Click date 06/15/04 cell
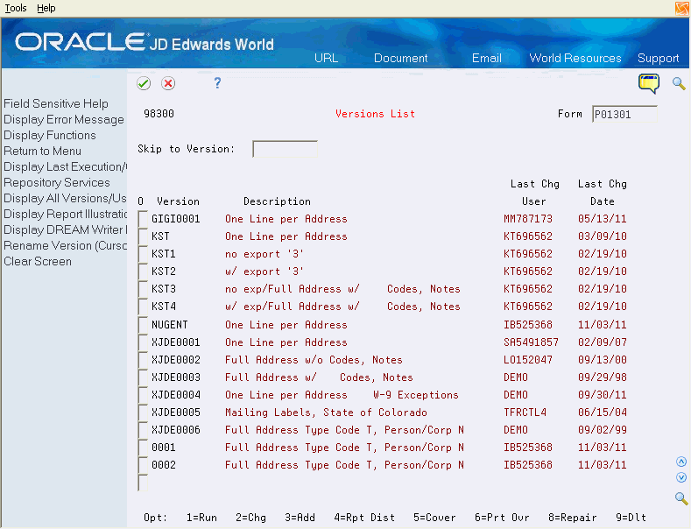The image size is (691, 529). tap(603, 413)
